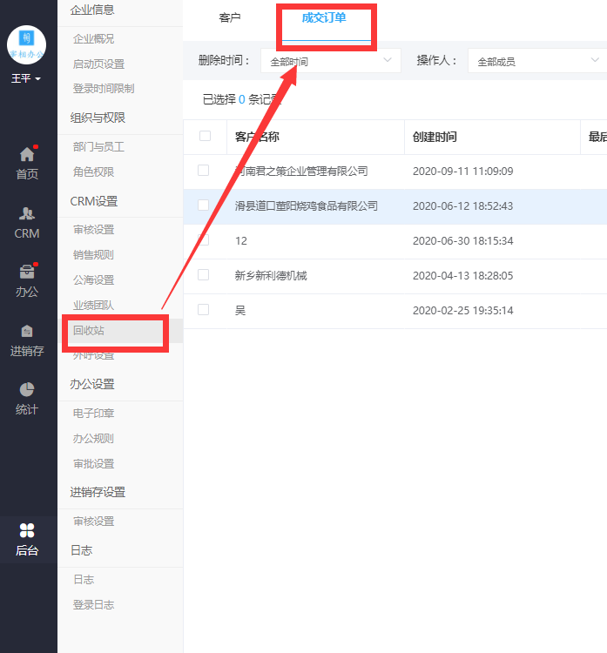Click the 办公设置 section heading
This screenshot has height=653, width=607.
click(92, 384)
